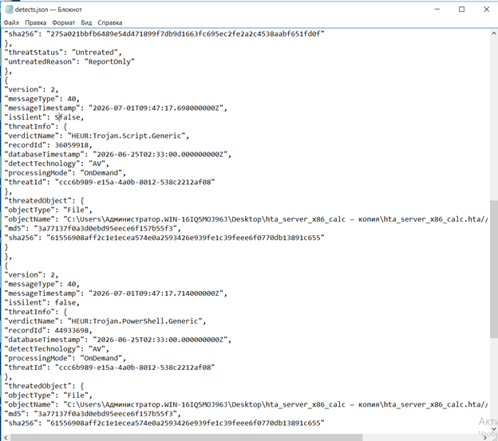Open the Вид menu
Screen dimensions: 498x441
(86, 22)
